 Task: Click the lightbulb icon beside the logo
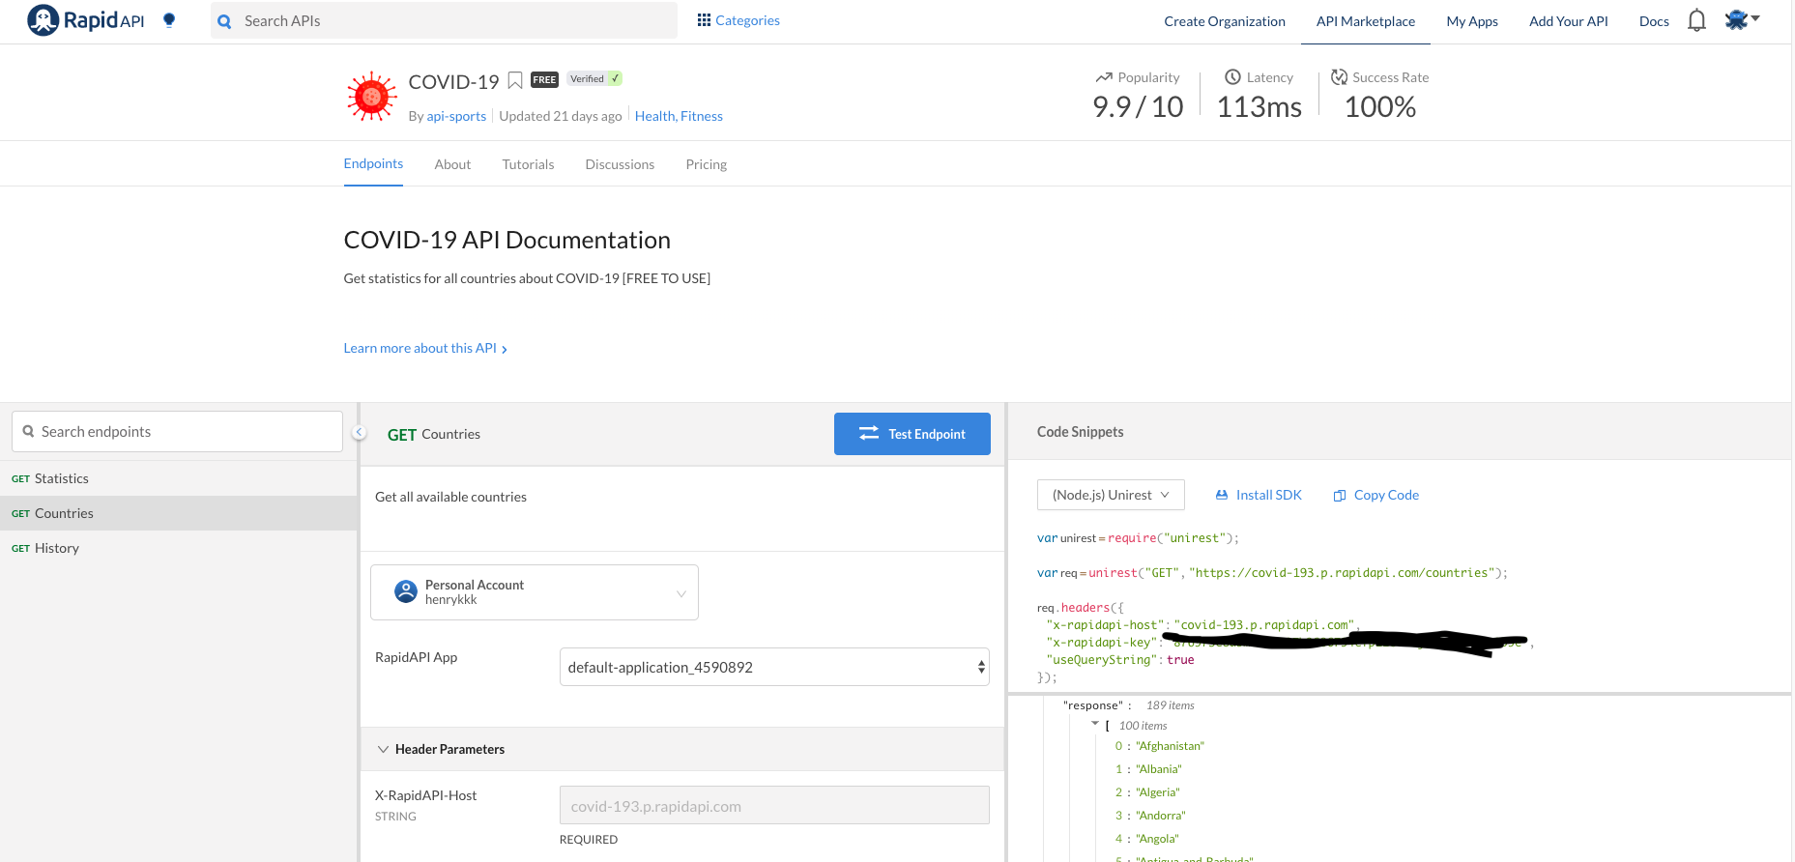coord(169,20)
